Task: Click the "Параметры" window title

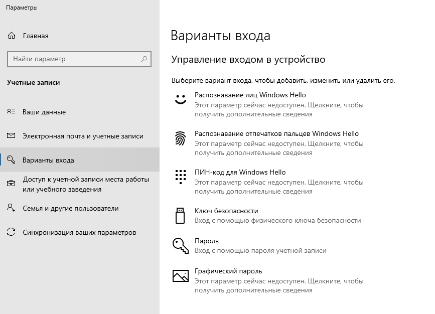Action: pos(22,8)
